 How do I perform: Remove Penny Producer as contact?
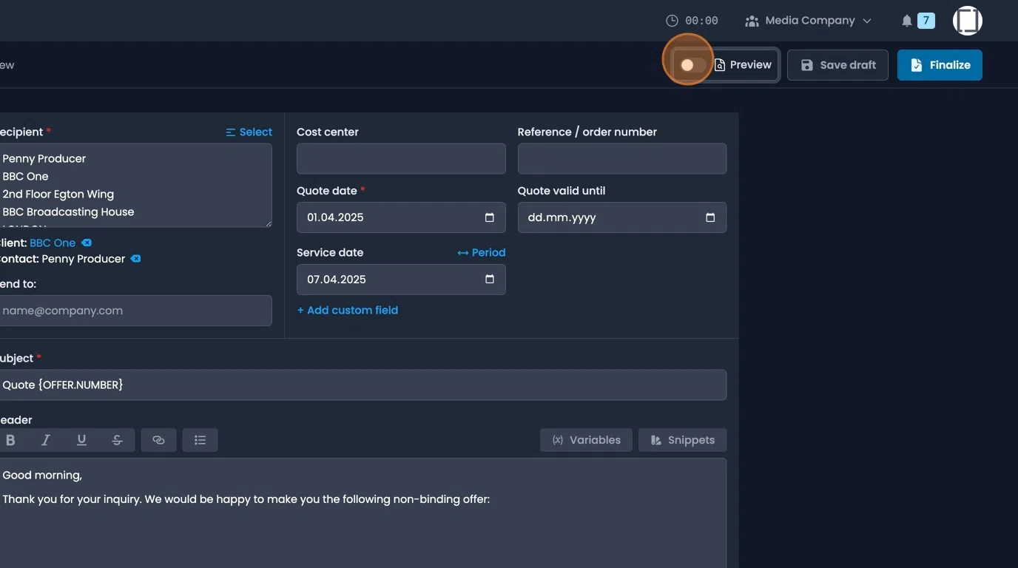click(x=135, y=259)
